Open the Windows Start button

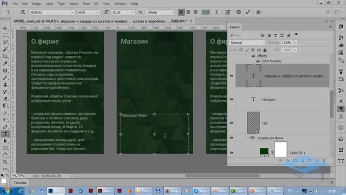point(7,191)
